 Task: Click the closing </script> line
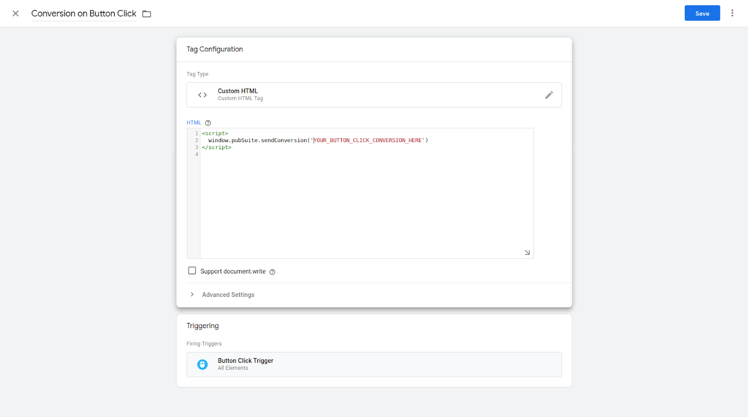pyautogui.click(x=216, y=147)
